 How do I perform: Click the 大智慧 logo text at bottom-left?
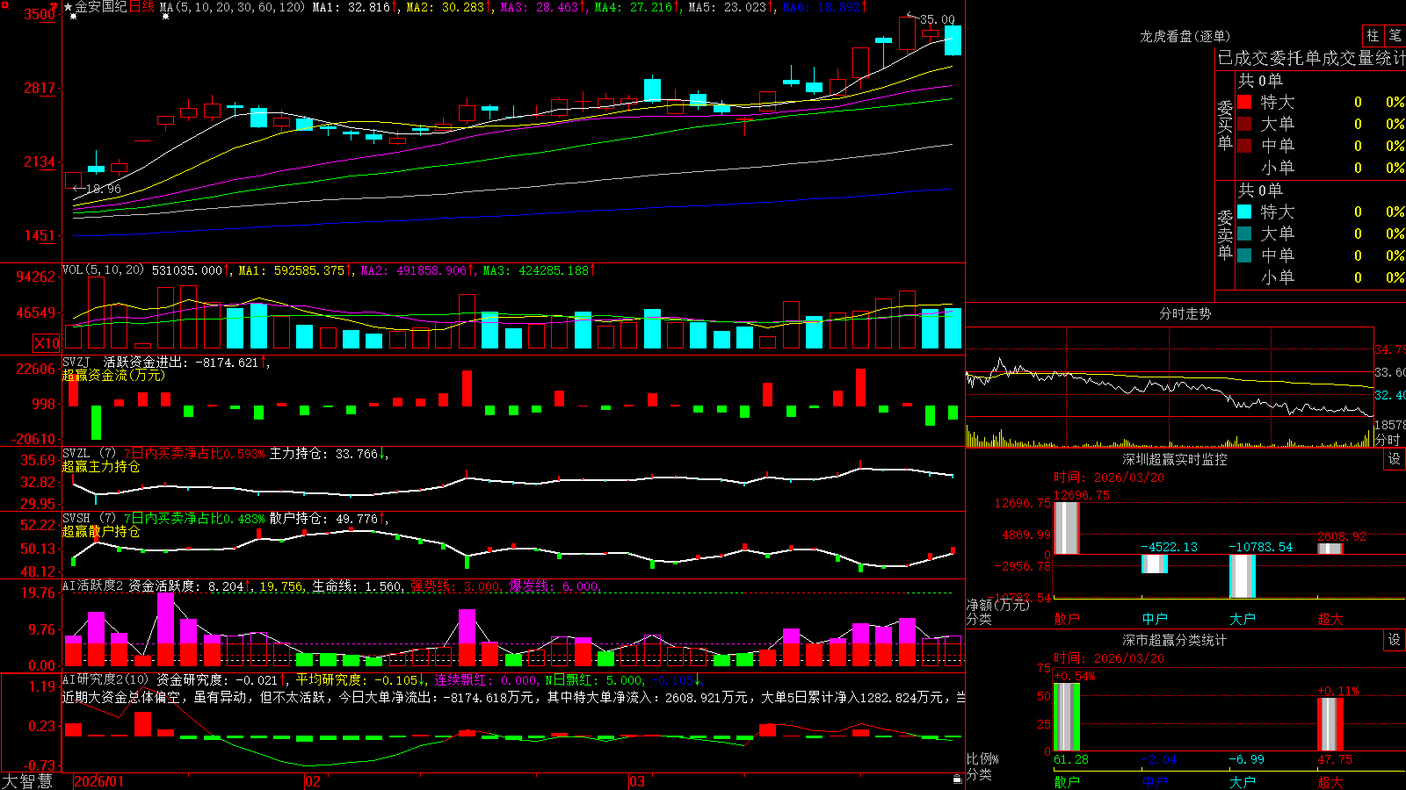coord(27,781)
